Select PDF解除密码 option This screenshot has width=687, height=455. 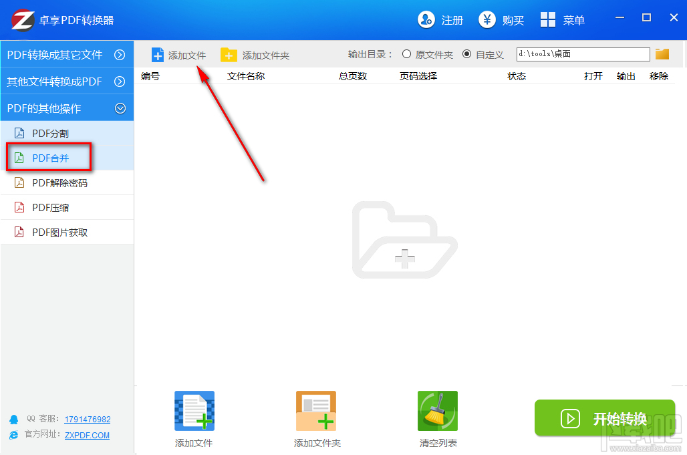[67, 182]
